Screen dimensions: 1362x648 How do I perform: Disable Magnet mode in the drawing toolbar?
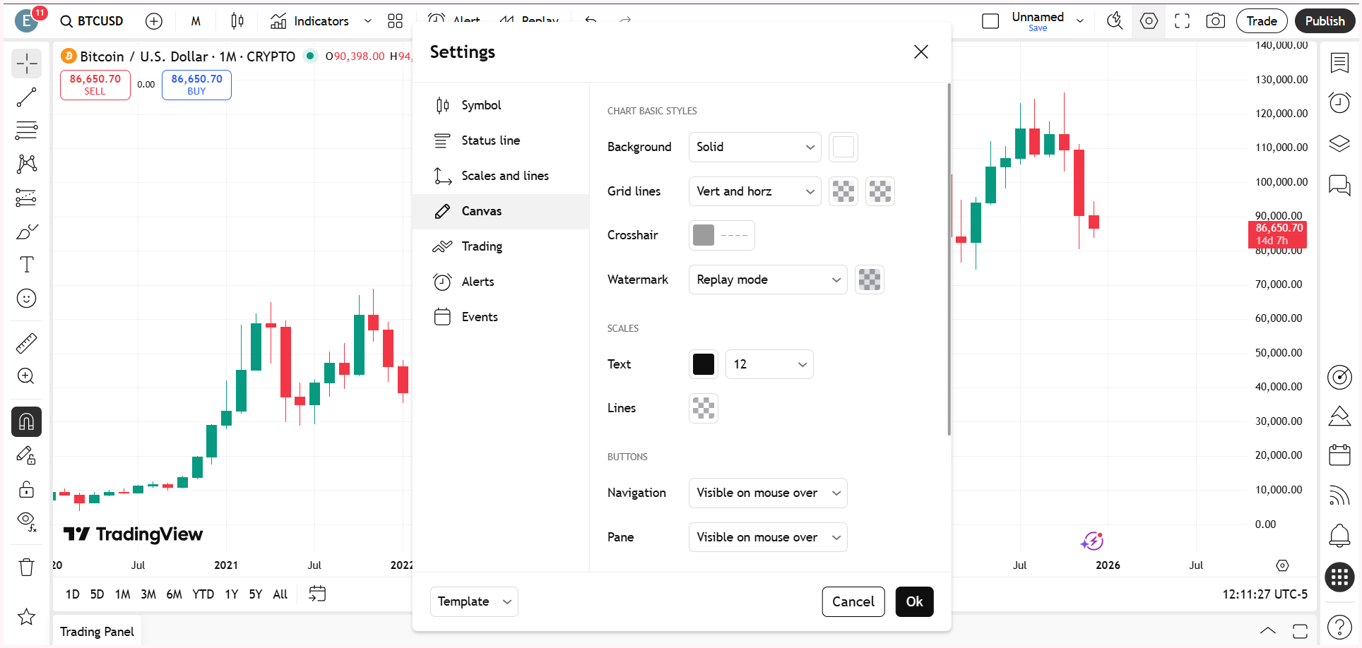26,421
